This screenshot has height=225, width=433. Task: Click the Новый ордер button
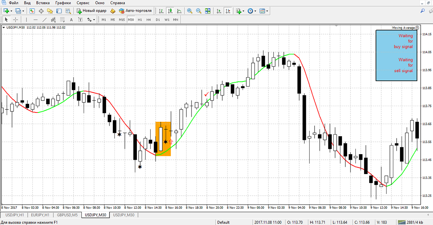pyautogui.click(x=91, y=11)
